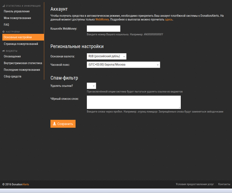
Task: Open the Контакты footer link
Action: pyautogui.click(x=224, y=184)
